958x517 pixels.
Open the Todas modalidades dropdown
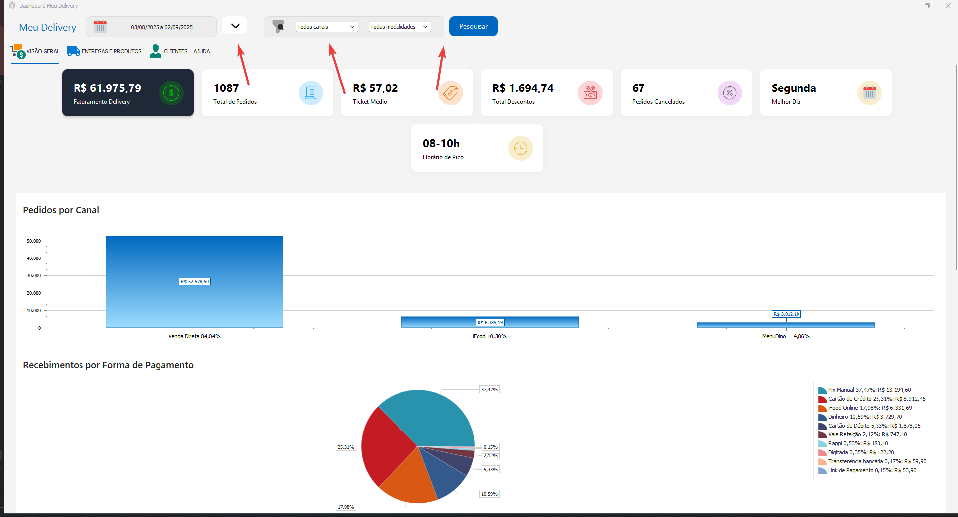[x=399, y=27]
